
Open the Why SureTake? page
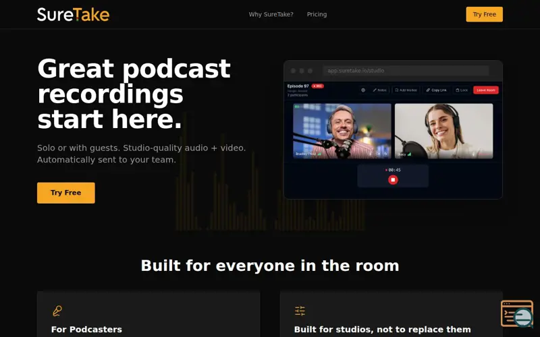tap(271, 14)
